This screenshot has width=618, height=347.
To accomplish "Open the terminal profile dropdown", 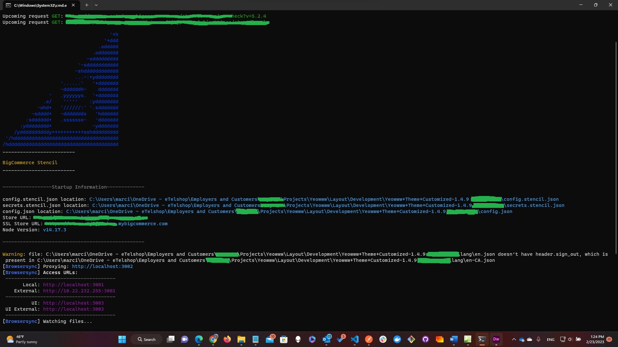I will [96, 5].
